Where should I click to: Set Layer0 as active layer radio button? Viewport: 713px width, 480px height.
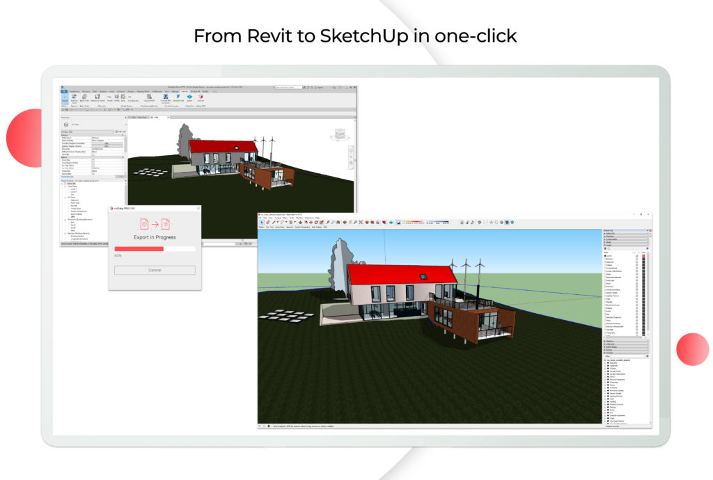tap(605, 256)
